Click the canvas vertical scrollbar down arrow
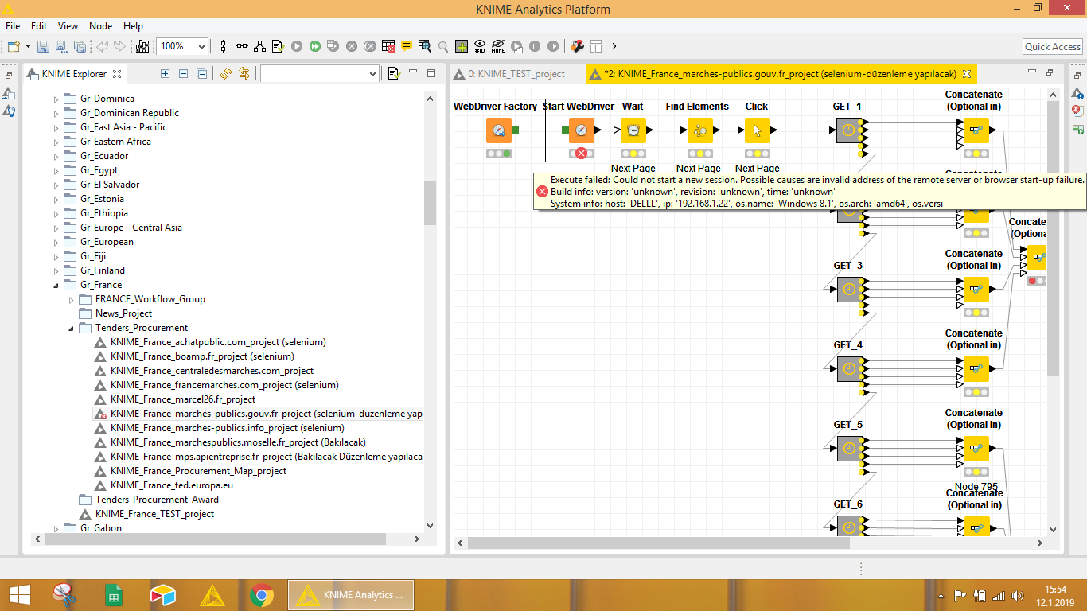 click(1054, 529)
